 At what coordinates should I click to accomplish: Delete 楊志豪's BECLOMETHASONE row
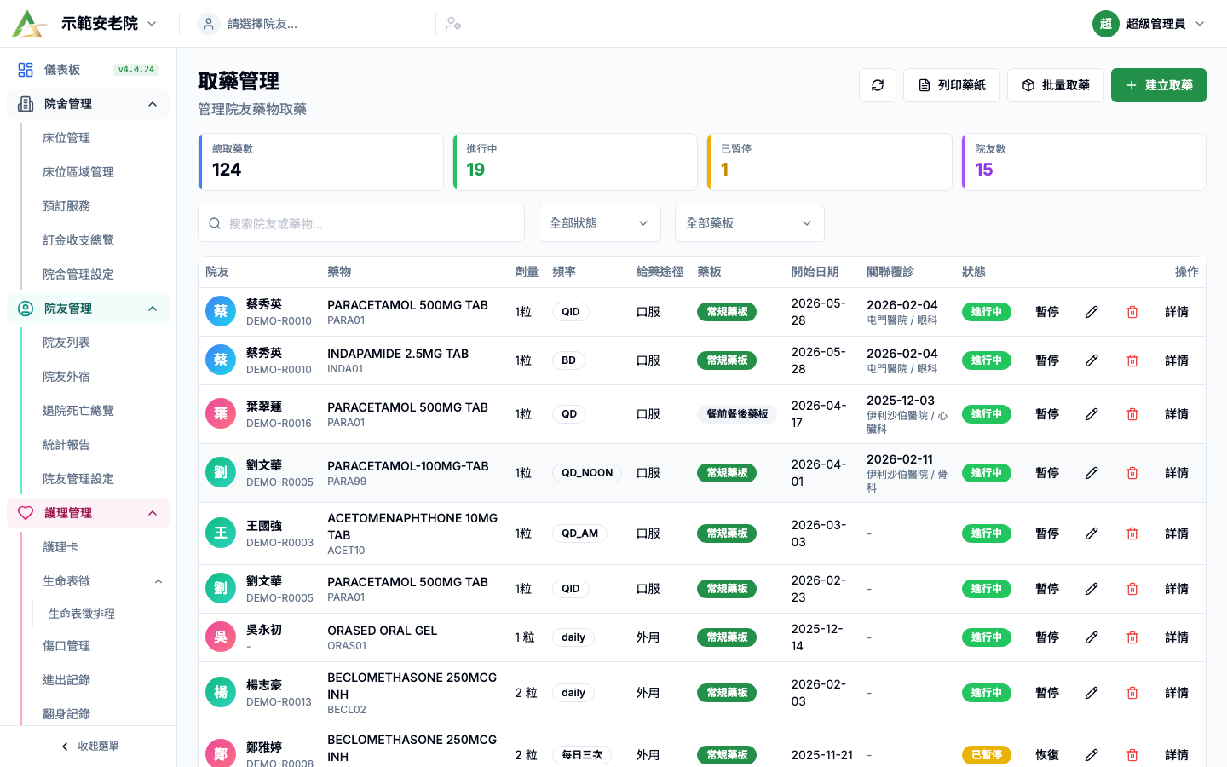pos(1132,693)
